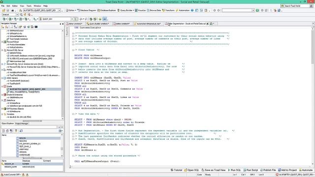This screenshot has height=177, width=315.
Task: Collapse the Microsoft SQL Server group
Action: (x=2, y=50)
